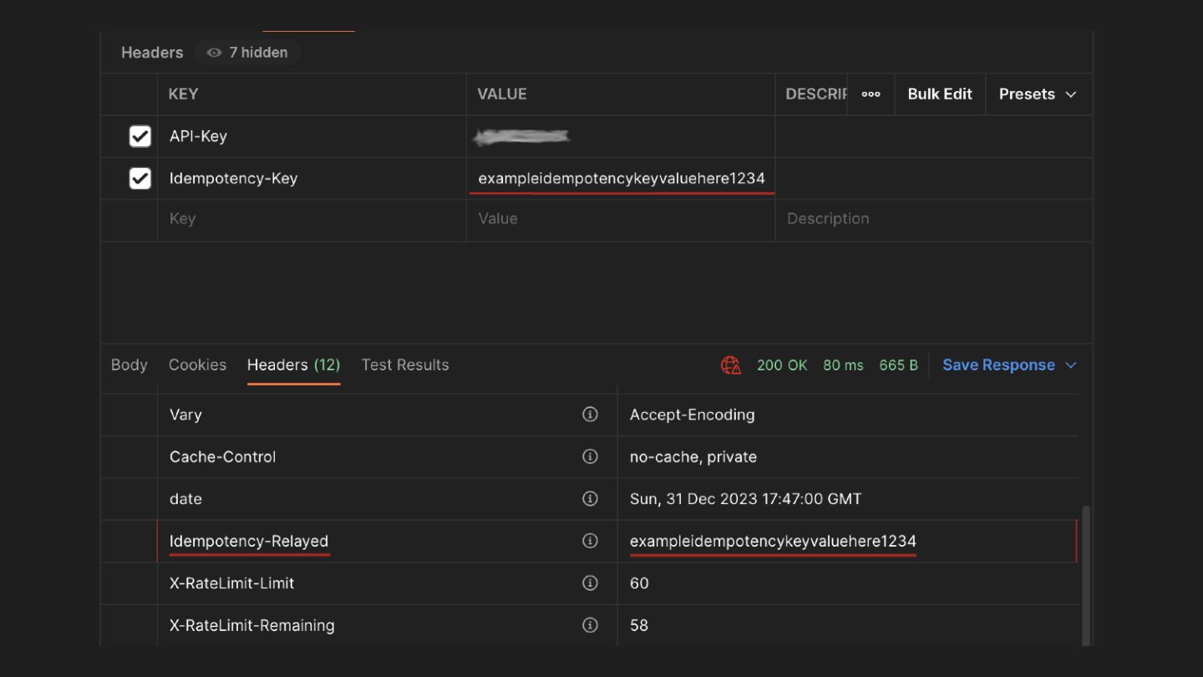Click the Bulk Edit button

coord(940,94)
